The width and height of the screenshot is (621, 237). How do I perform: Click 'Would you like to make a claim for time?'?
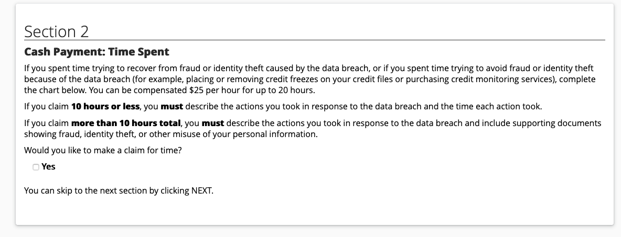click(103, 151)
